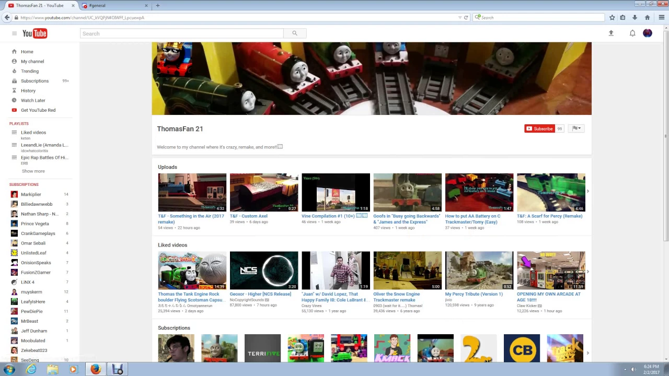Viewport: 669px width, 376px height.
Task: Play T&F Something in the Air thumbnail
Action: [192, 192]
